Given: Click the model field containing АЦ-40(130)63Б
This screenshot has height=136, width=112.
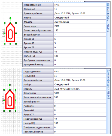Looking at the screenshot, I should (80, 22).
